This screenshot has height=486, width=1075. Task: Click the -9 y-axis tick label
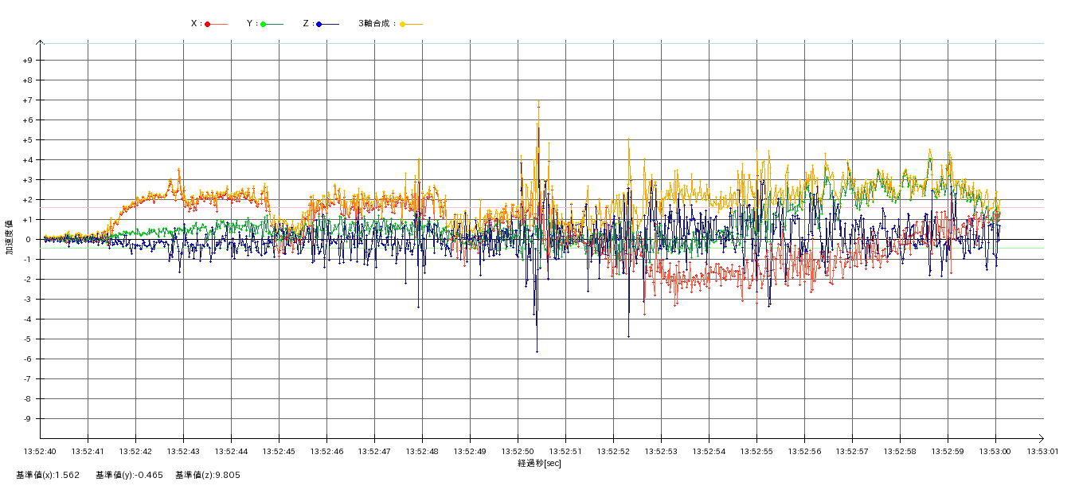click(x=28, y=419)
